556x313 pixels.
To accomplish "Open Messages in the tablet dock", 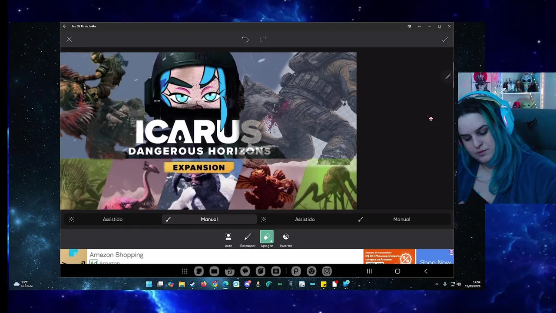I will [245, 271].
